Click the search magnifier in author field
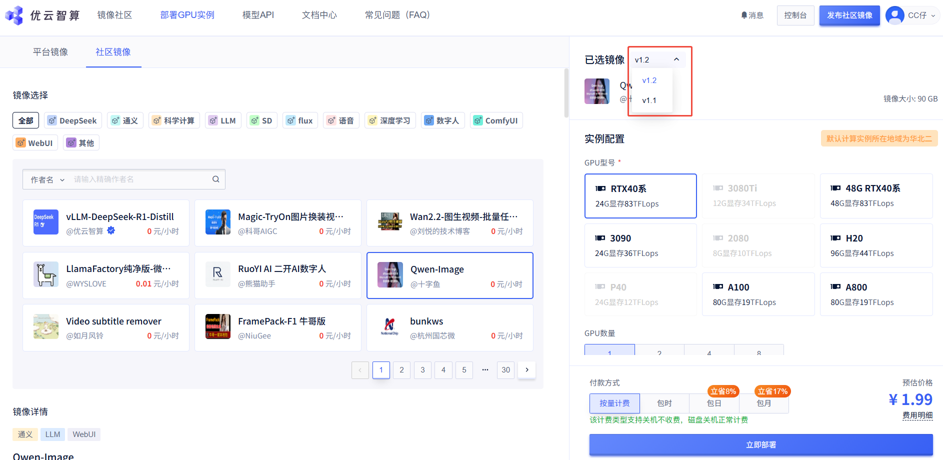 pyautogui.click(x=216, y=179)
